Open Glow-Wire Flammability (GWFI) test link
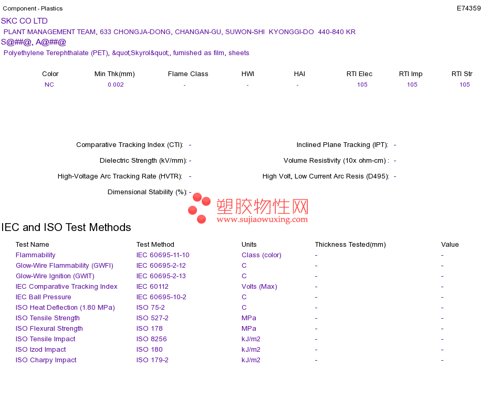The height and width of the screenshot is (420, 499). (x=65, y=266)
